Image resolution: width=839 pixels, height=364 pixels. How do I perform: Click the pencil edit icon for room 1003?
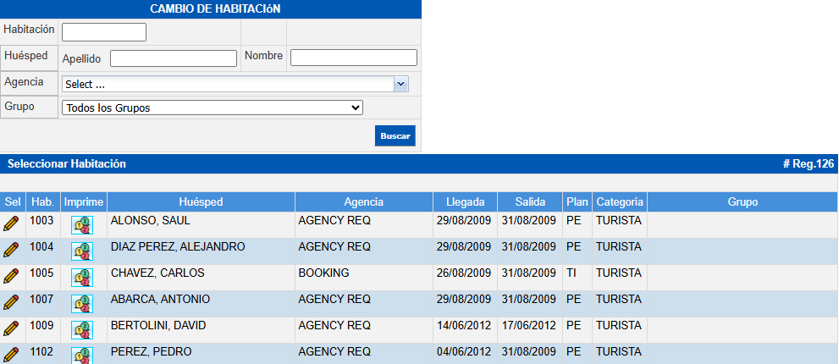click(x=11, y=224)
